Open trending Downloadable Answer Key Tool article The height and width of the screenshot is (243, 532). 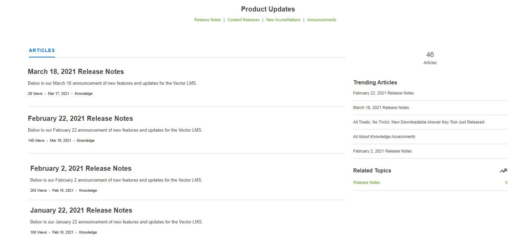(x=419, y=122)
